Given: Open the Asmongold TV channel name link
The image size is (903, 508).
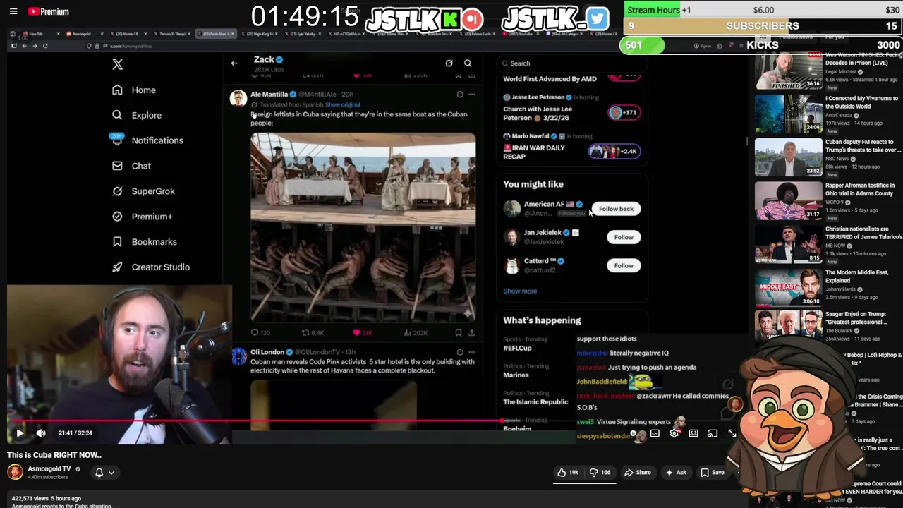Looking at the screenshot, I should tap(49, 469).
